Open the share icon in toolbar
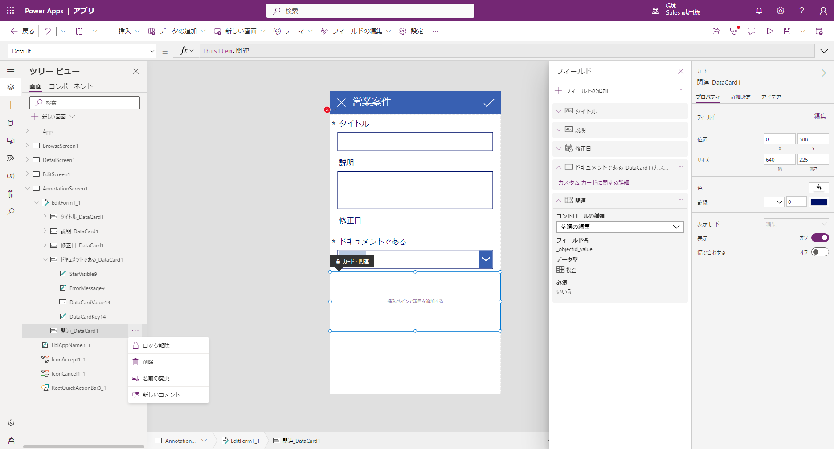The image size is (834, 449). [716, 31]
